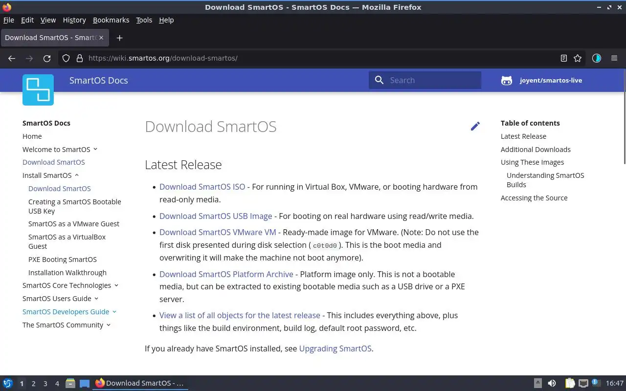Click the search magnifier icon
This screenshot has height=391, width=626.
379,80
